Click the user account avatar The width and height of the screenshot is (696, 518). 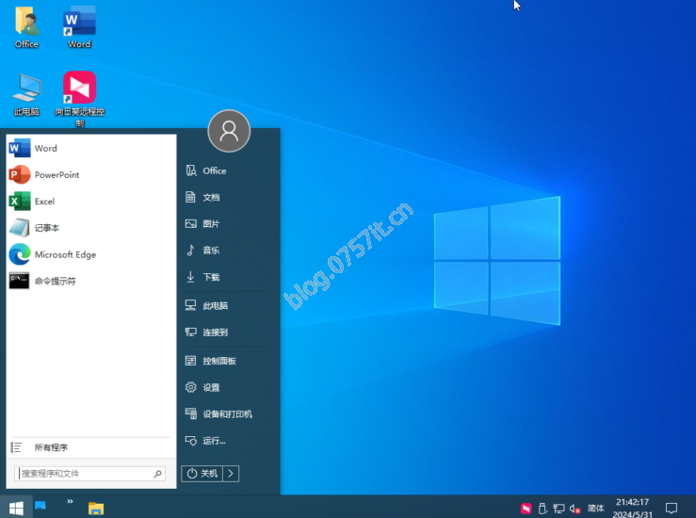229,131
